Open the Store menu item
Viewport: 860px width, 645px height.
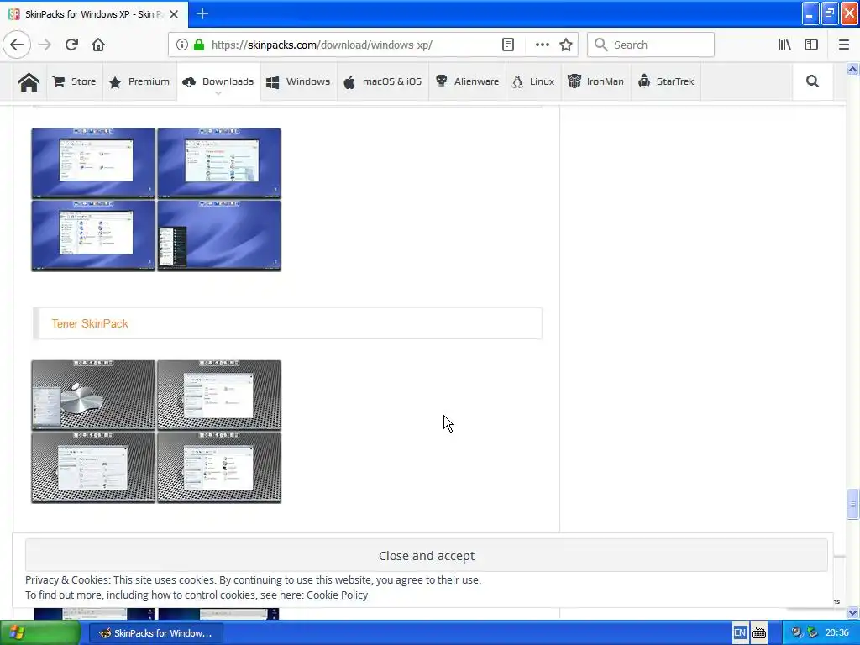[74, 81]
